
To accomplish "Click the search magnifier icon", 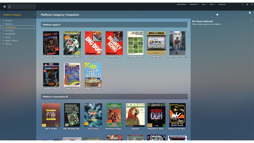I will click(x=9, y=7).
